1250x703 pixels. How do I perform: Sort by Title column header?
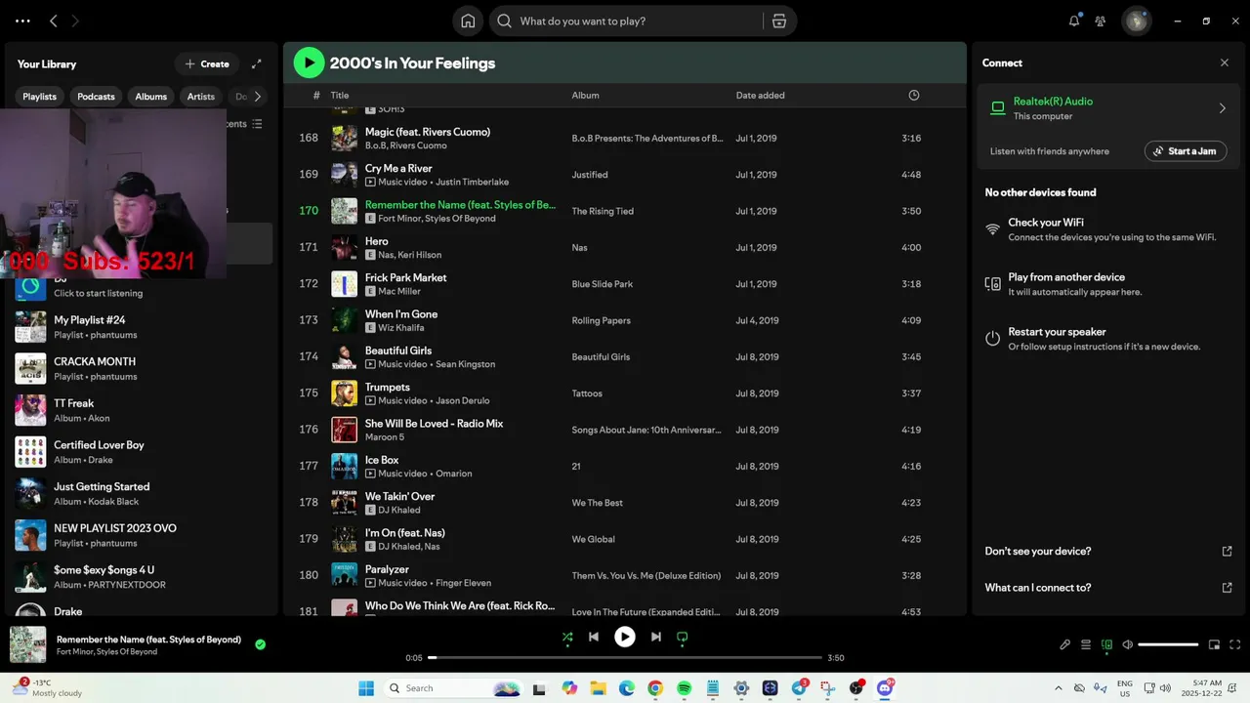pyautogui.click(x=340, y=95)
